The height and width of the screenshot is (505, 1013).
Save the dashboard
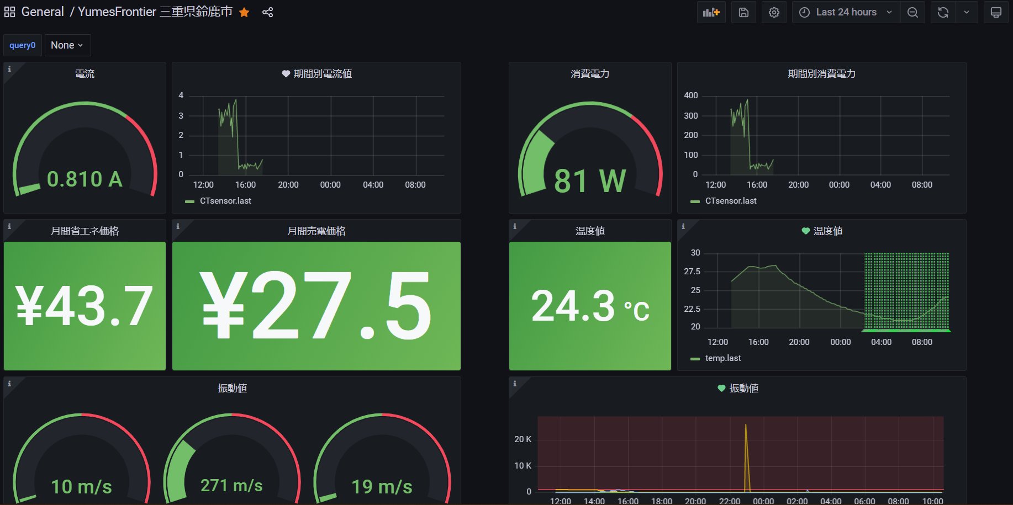point(743,12)
